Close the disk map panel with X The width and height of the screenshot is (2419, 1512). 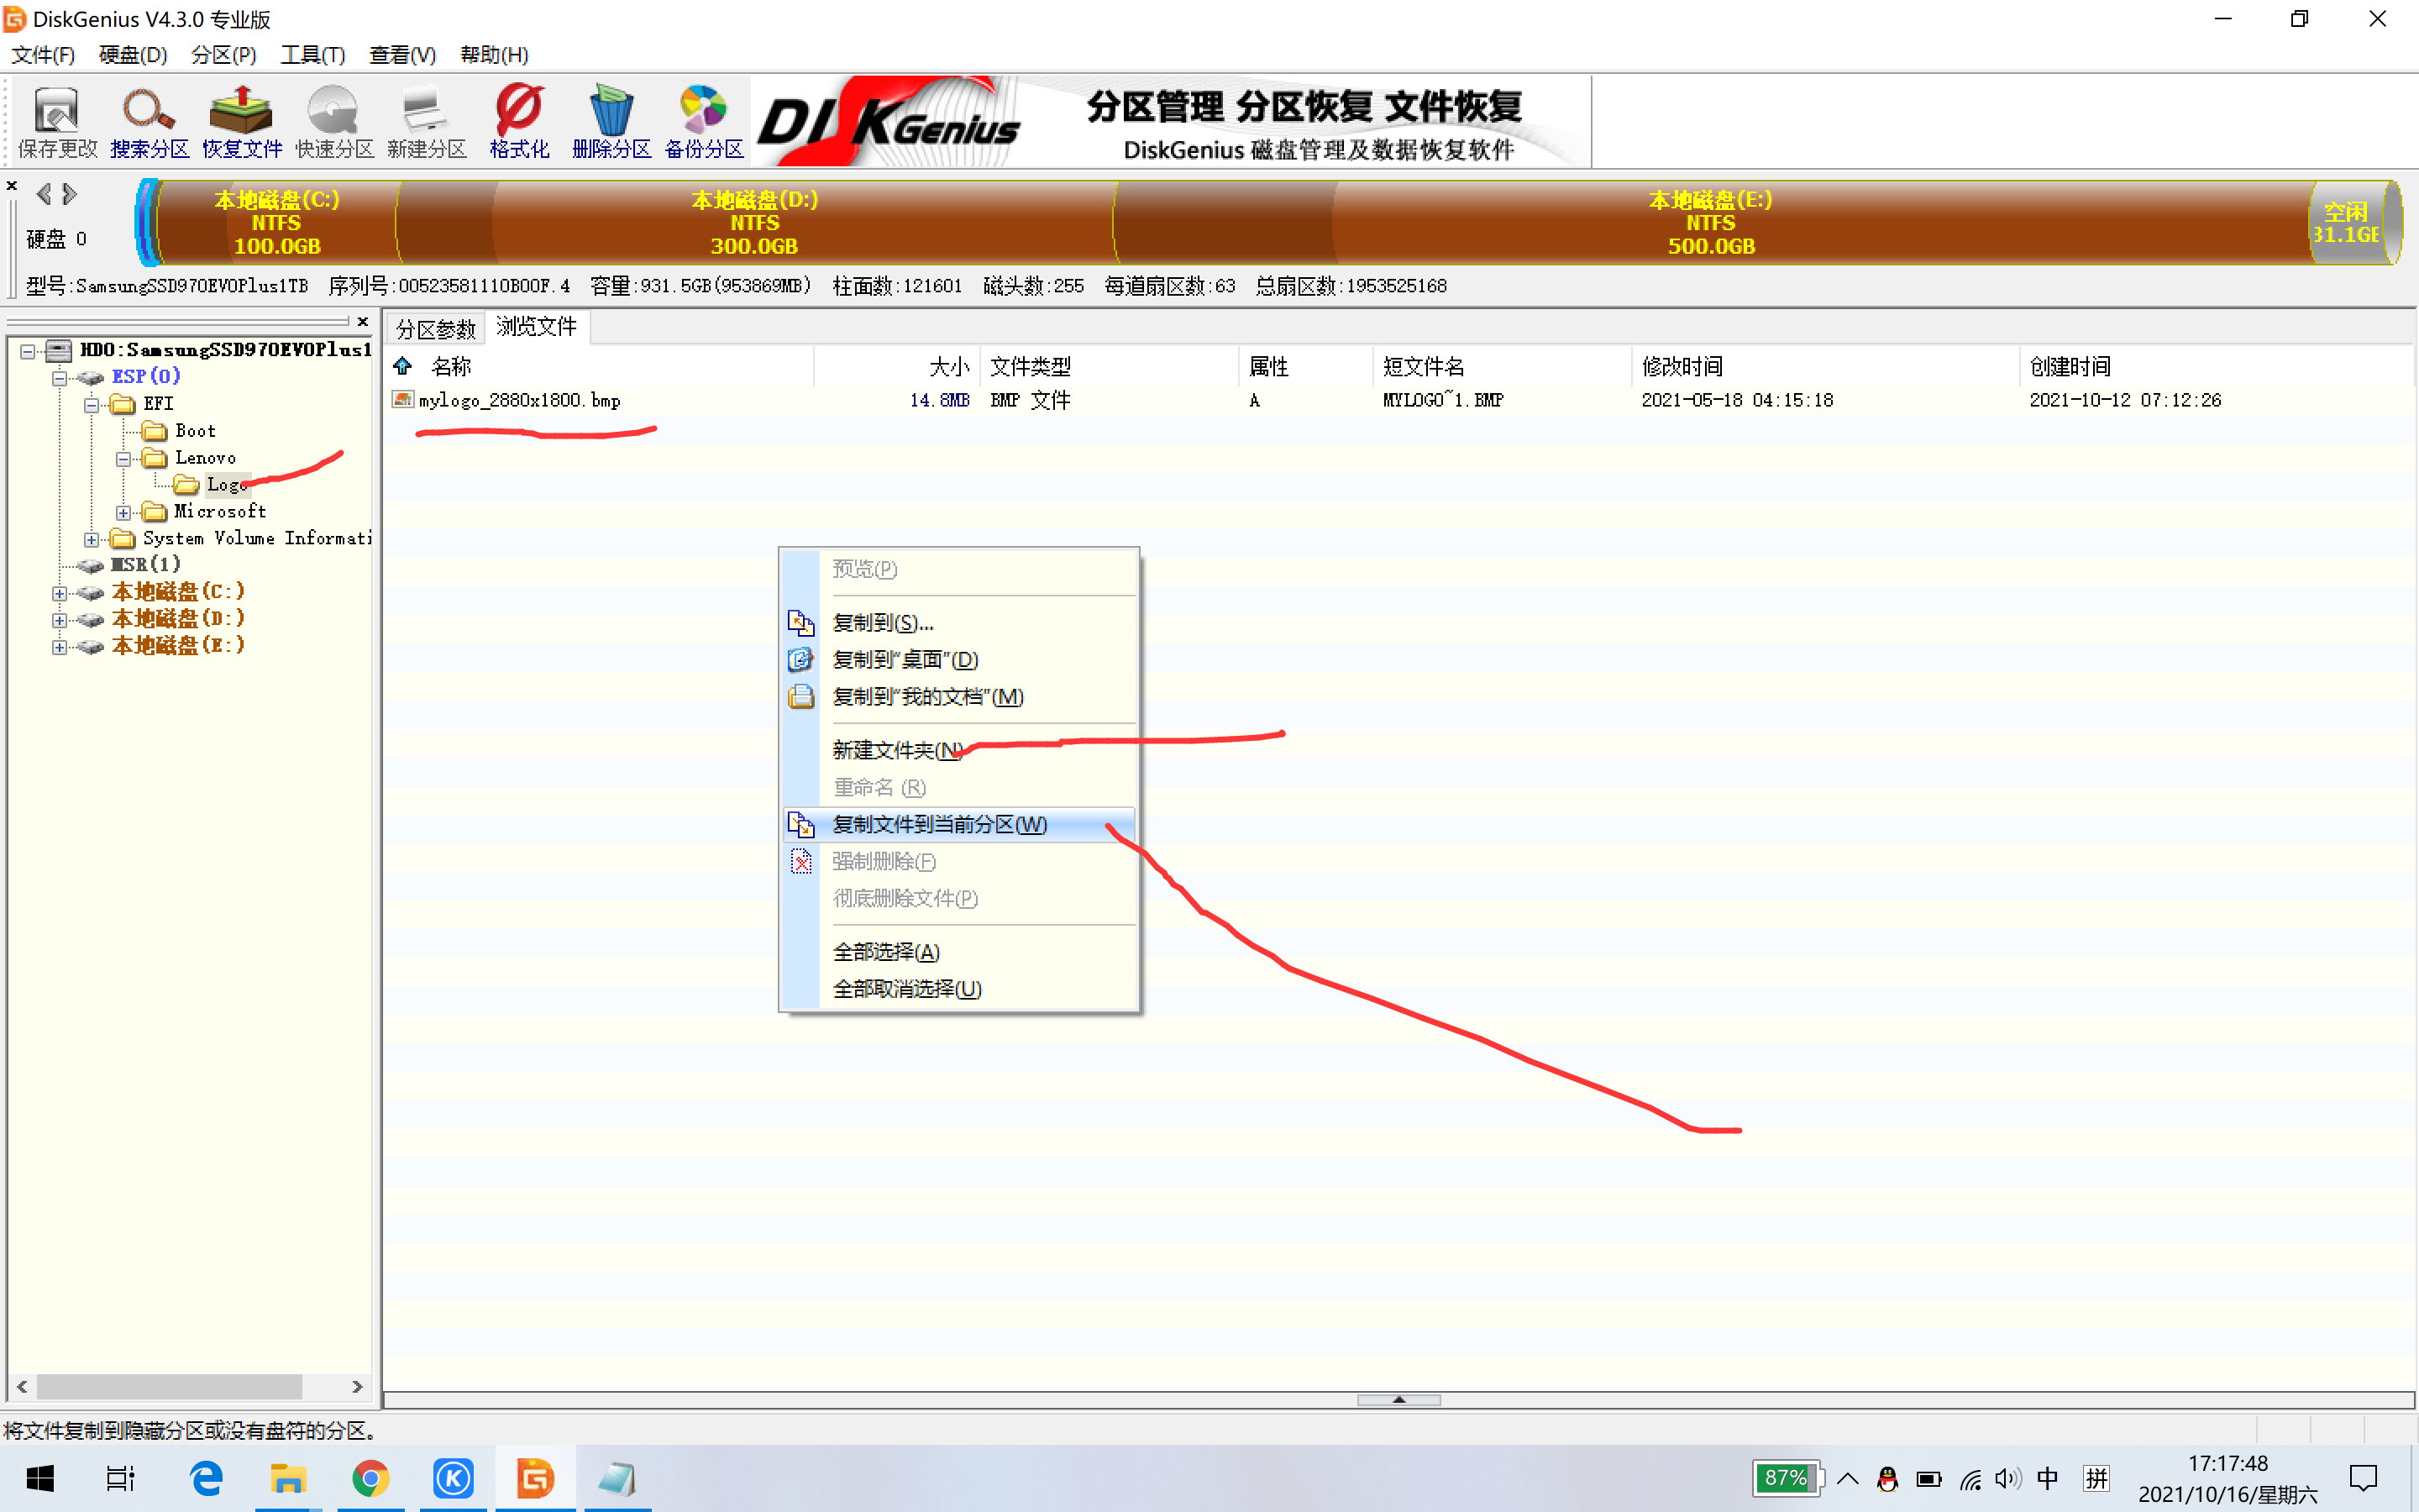12,186
